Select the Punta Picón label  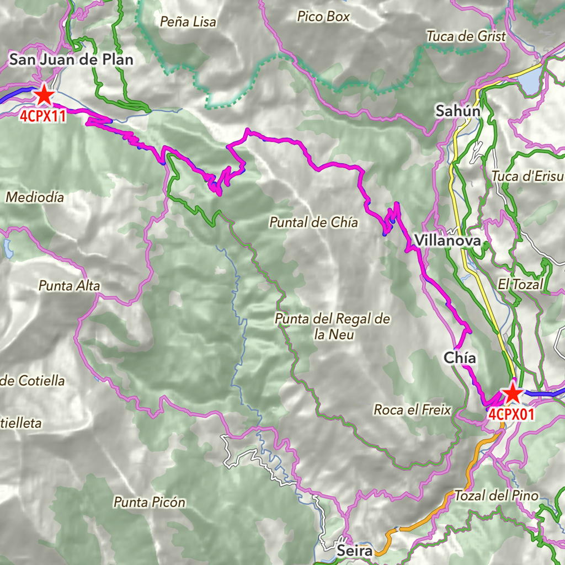150,502
